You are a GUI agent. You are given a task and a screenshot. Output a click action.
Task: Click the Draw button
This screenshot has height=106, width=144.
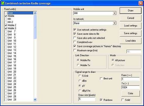pyautogui.click(x=130, y=11)
